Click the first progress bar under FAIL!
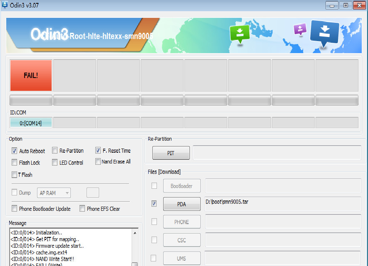 tap(31, 100)
